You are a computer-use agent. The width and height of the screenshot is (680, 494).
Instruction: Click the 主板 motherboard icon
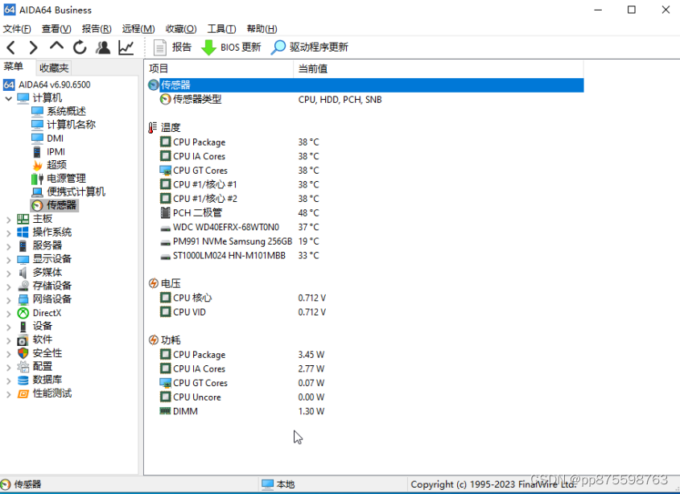coord(23,219)
